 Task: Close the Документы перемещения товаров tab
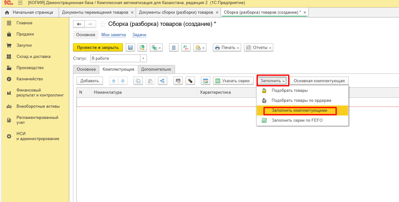132,12
